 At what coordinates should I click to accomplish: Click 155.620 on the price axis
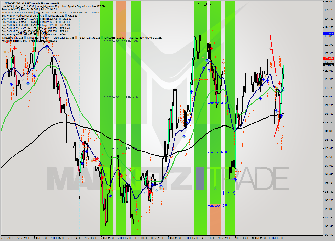pyautogui.click(x=329, y=2)
